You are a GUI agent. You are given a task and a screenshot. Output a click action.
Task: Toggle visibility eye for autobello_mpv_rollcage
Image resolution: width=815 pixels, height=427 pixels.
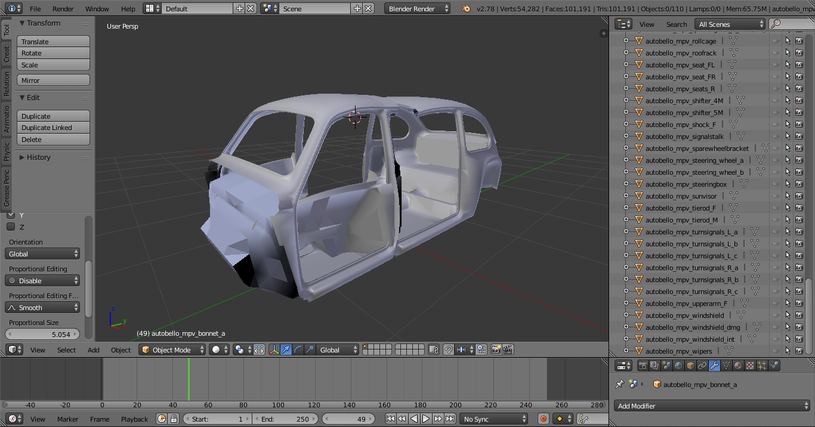point(776,41)
